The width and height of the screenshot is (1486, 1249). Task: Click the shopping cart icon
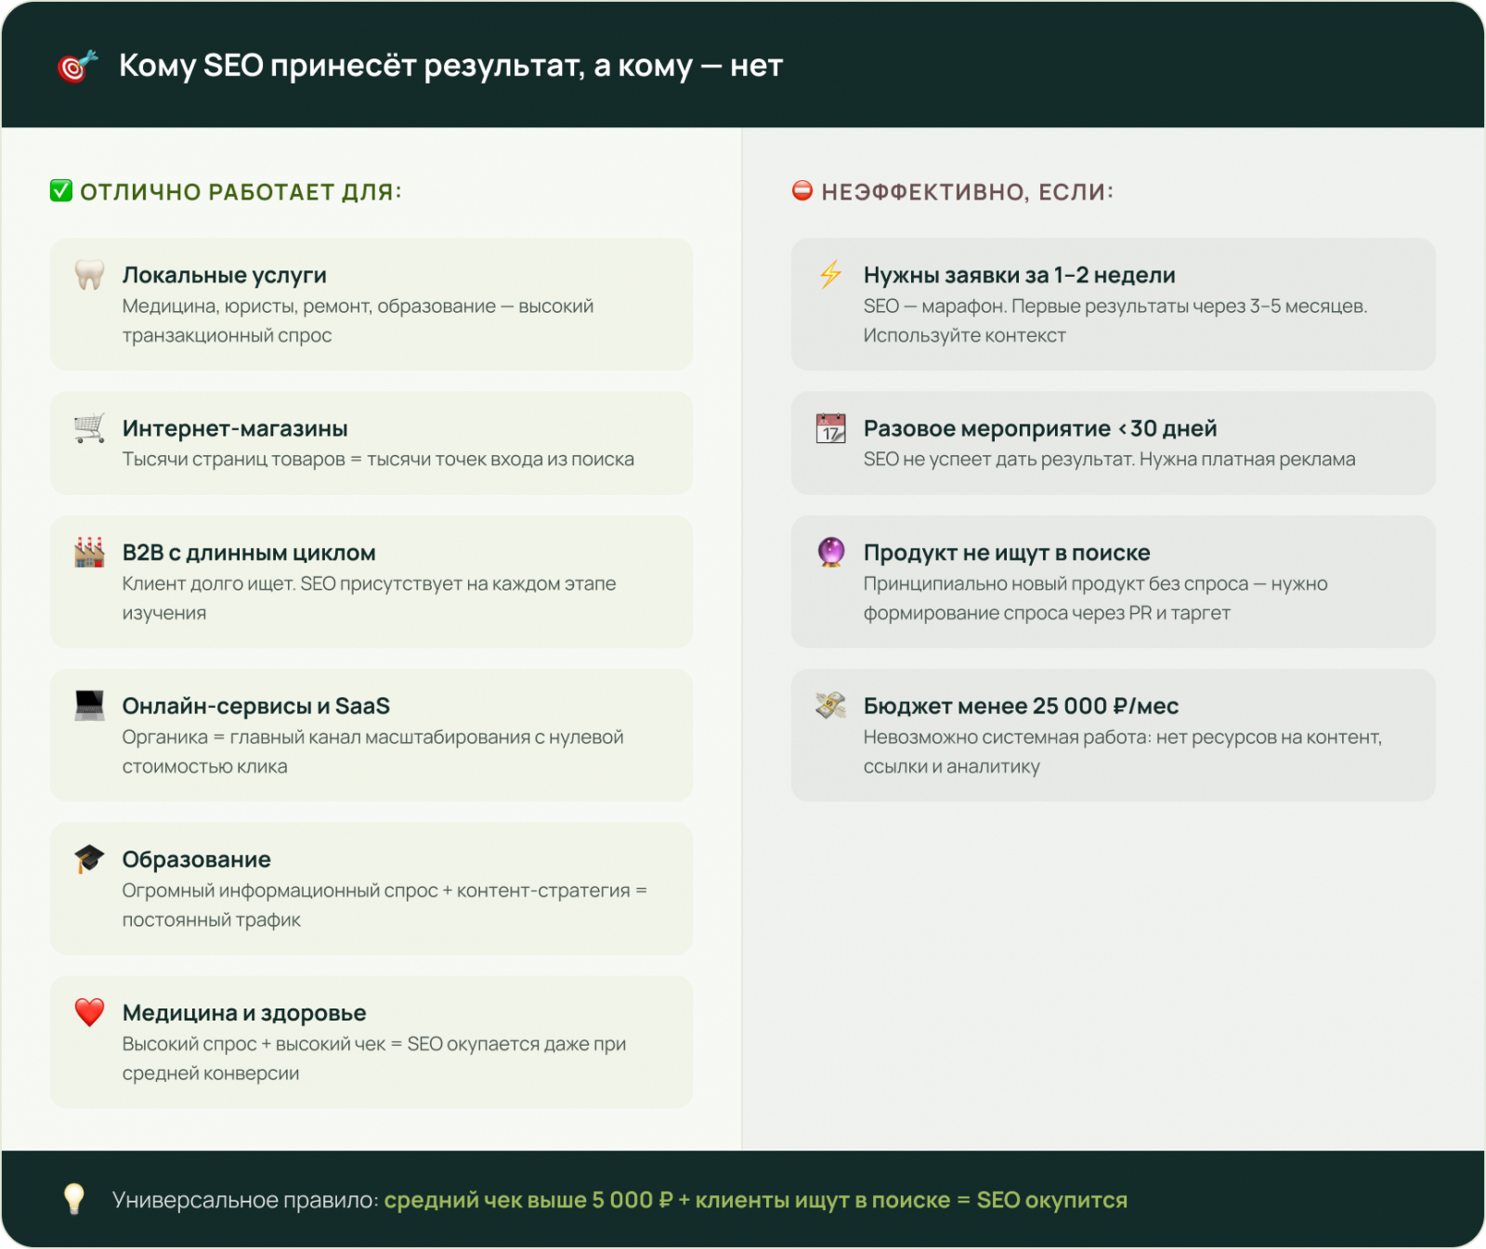(89, 428)
